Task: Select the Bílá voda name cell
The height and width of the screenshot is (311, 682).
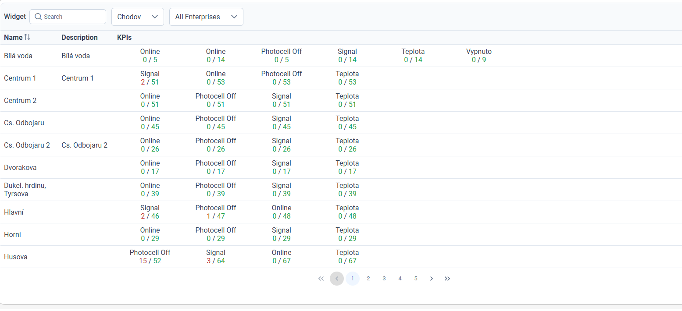Action: (18, 56)
